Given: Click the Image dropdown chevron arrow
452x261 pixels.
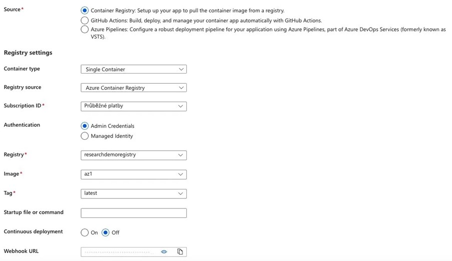Looking at the screenshot, I should click(181, 174).
